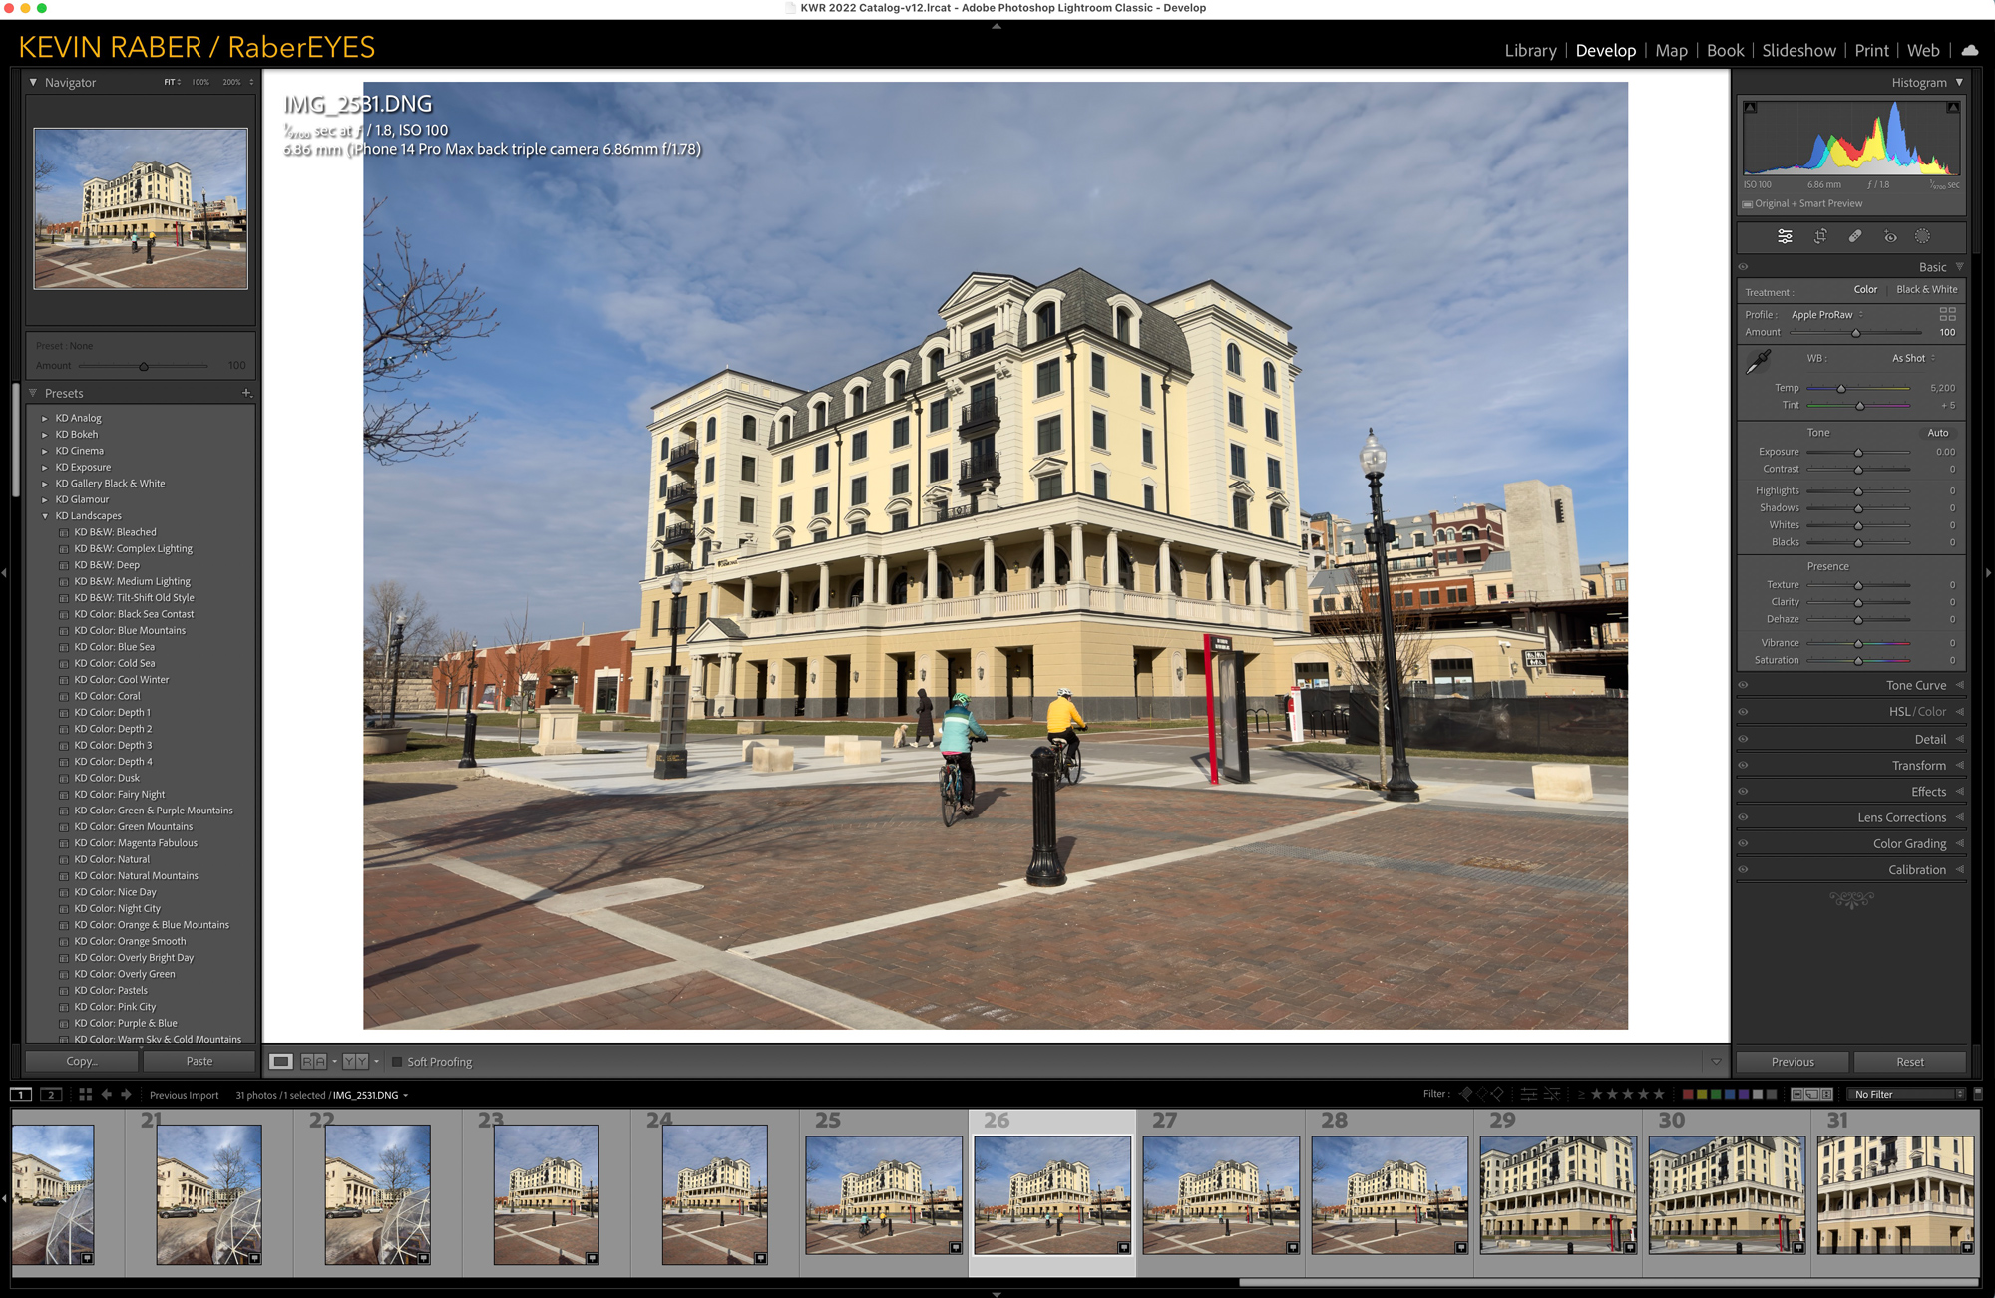The image size is (1995, 1298).
Task: Go forward with filmstrip right arrow
Action: coord(126,1095)
